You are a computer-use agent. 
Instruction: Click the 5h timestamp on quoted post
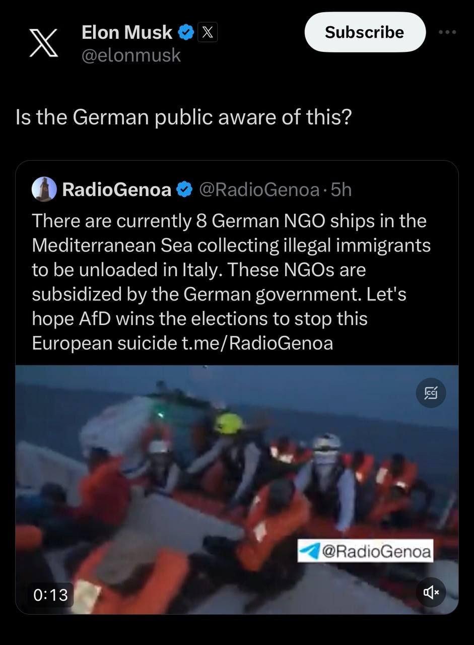[341, 189]
